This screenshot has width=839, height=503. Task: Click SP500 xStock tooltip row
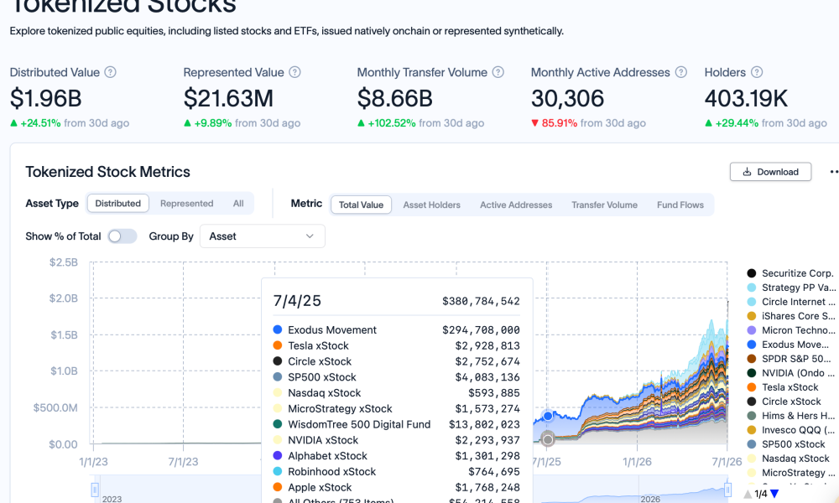[x=397, y=377]
